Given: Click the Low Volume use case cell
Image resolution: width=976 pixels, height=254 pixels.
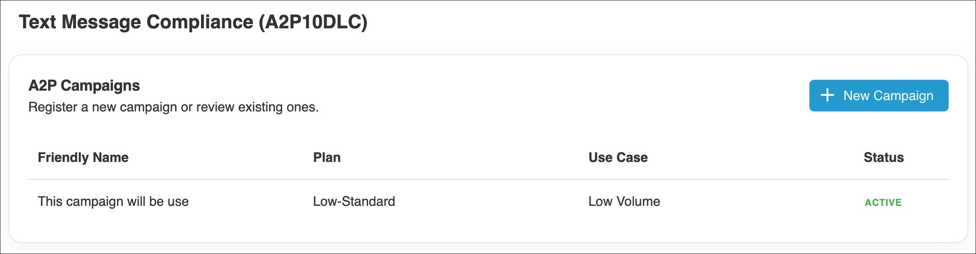Looking at the screenshot, I should click(x=624, y=202).
